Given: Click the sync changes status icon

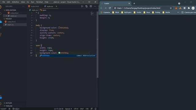Looking at the screenshot, I should pos(9,109).
